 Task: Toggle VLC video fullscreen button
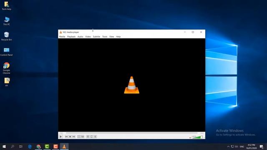coord(79,137)
